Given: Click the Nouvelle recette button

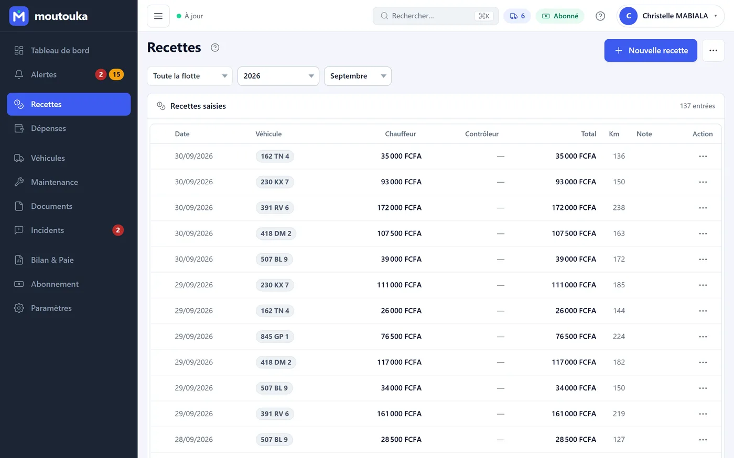Looking at the screenshot, I should coord(651,50).
